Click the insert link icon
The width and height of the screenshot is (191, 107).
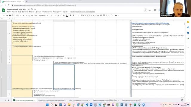[x=98, y=15]
